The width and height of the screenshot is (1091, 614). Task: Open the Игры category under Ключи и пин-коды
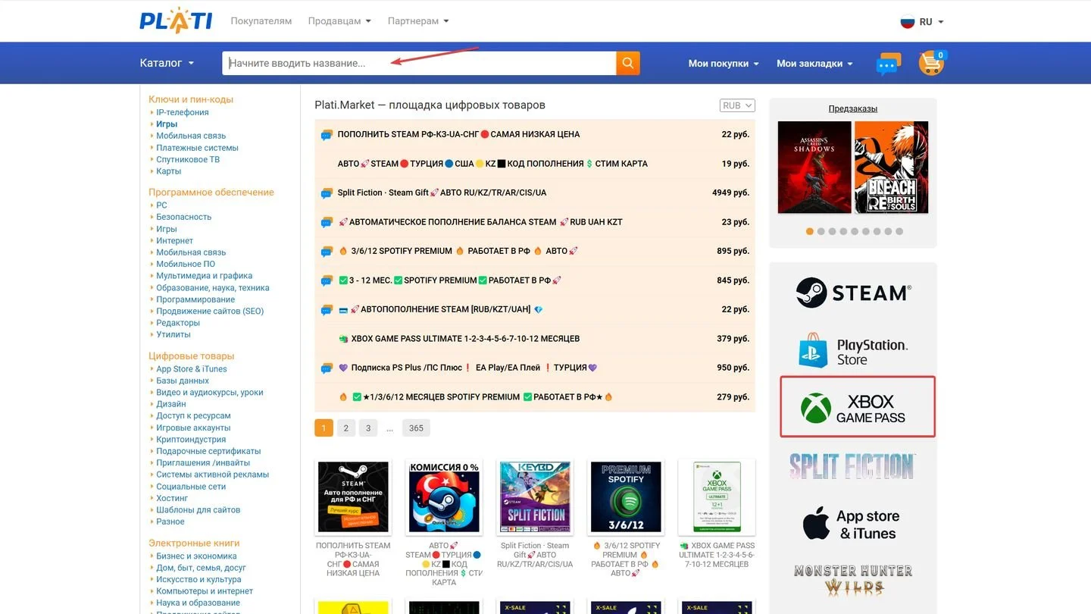coord(167,124)
